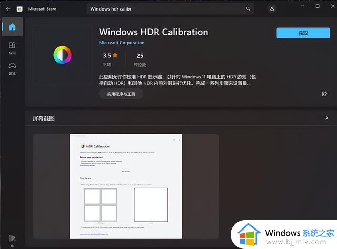This screenshot has height=249, width=337.
Task: Open the Library sidebar icon
Action: point(12,241)
